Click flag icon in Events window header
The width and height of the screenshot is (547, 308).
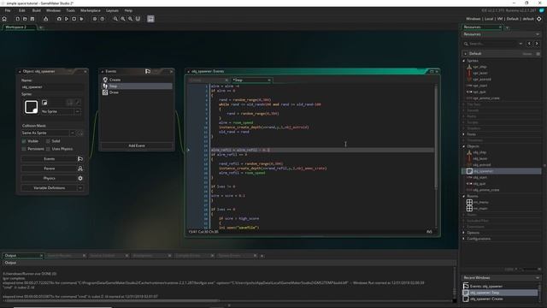coord(148,71)
